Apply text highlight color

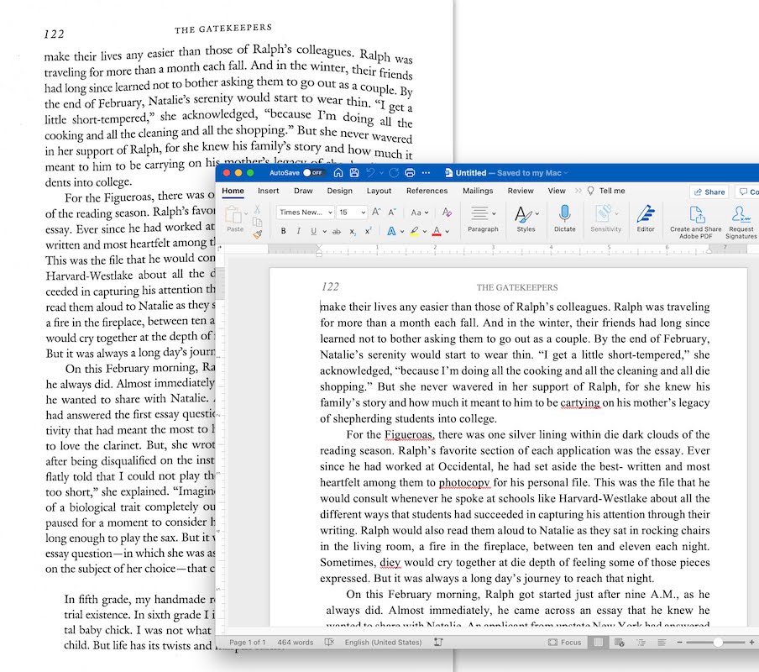pyautogui.click(x=415, y=231)
